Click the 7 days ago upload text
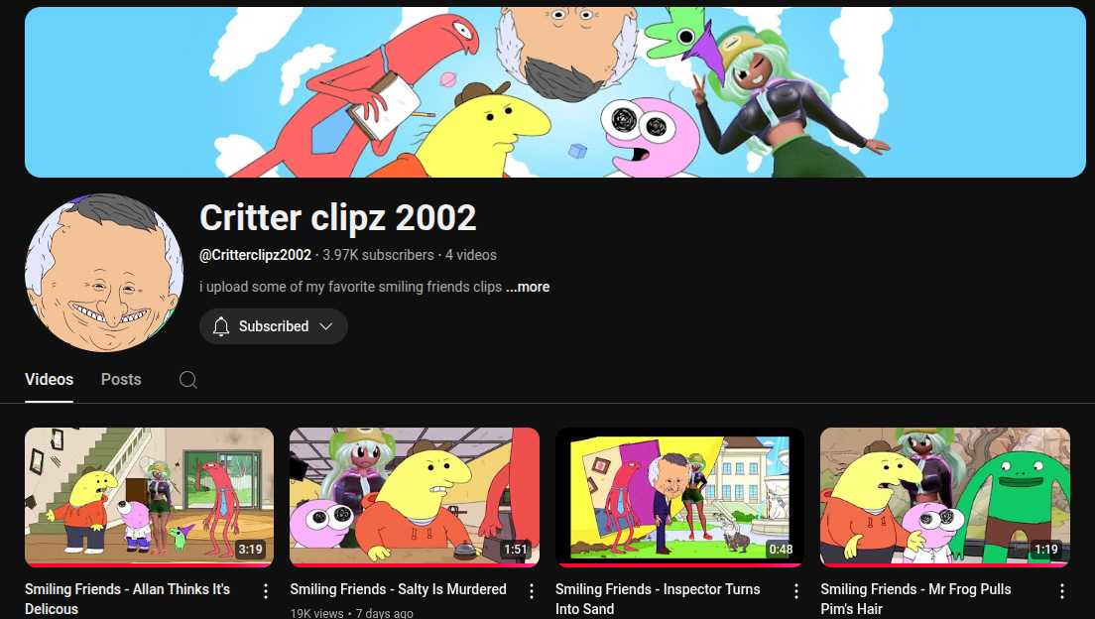Viewport: 1095px width, 619px height. [x=384, y=613]
